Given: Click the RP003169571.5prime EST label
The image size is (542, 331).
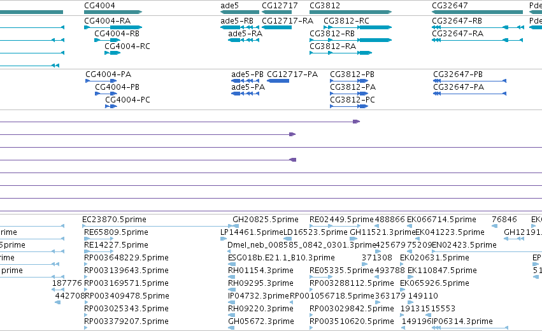Looking at the screenshot, I should tap(126, 283).
